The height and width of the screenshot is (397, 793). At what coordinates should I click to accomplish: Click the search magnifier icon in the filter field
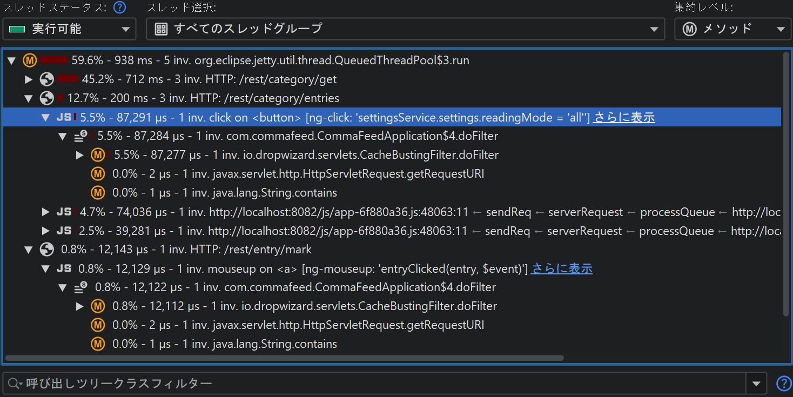pyautogui.click(x=14, y=383)
